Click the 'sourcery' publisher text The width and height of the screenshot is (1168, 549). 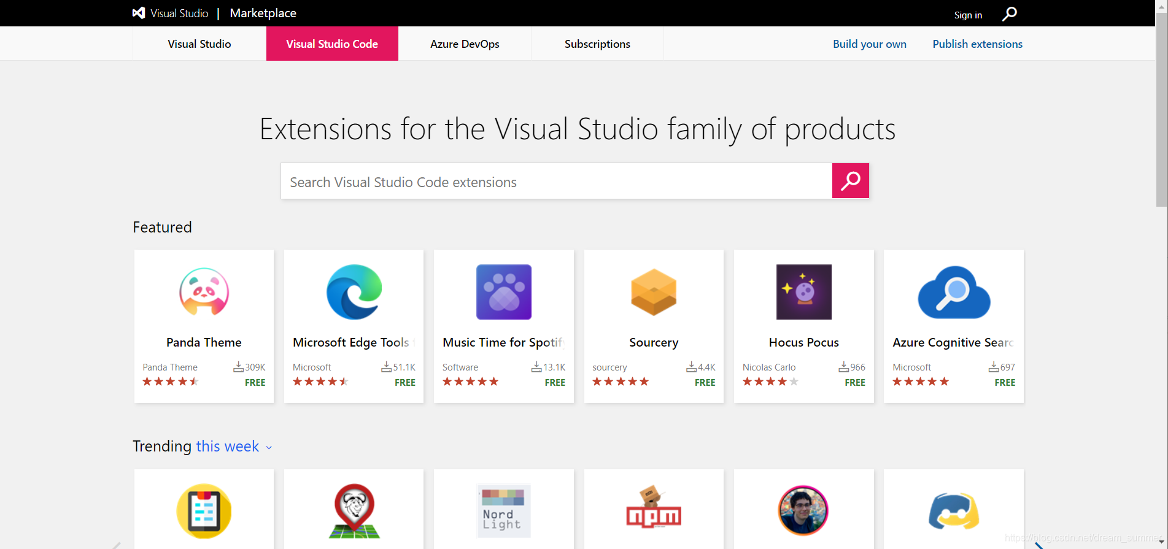(609, 367)
